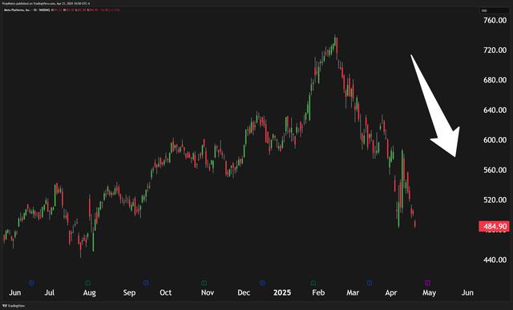Click the 'May' time axis label
The width and height of the screenshot is (513, 310).
pos(429,293)
